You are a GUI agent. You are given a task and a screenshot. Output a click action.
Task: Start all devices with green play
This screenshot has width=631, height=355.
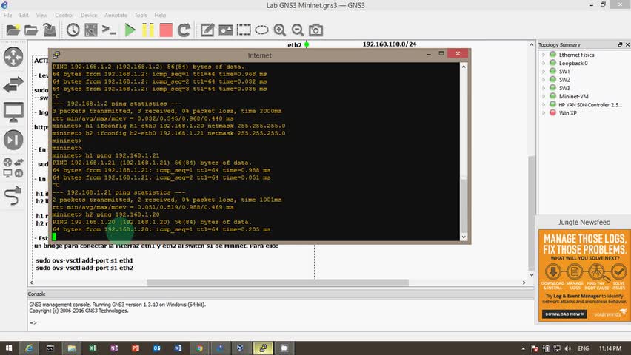130,30
